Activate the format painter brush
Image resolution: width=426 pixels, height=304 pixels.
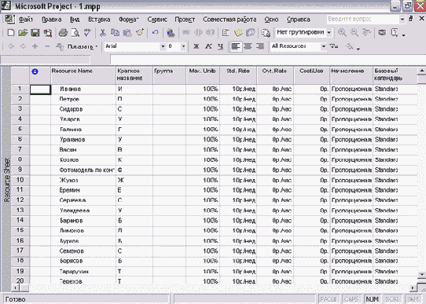[140, 33]
